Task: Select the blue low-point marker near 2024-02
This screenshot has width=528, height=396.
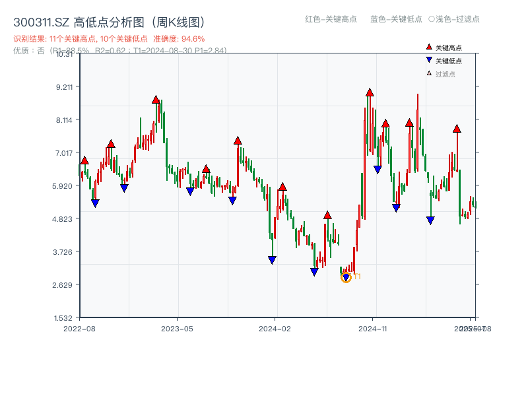Action: click(x=271, y=260)
